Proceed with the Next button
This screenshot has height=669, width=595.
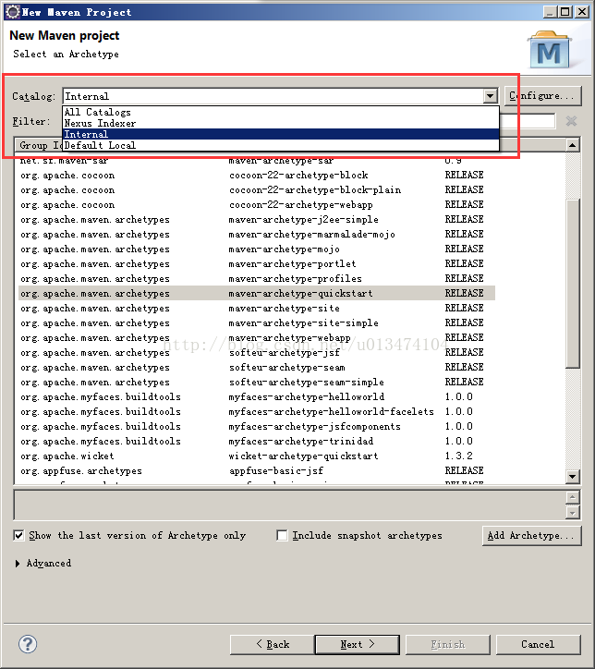click(357, 644)
